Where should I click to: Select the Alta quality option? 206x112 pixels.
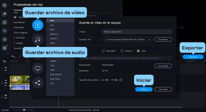138,51
